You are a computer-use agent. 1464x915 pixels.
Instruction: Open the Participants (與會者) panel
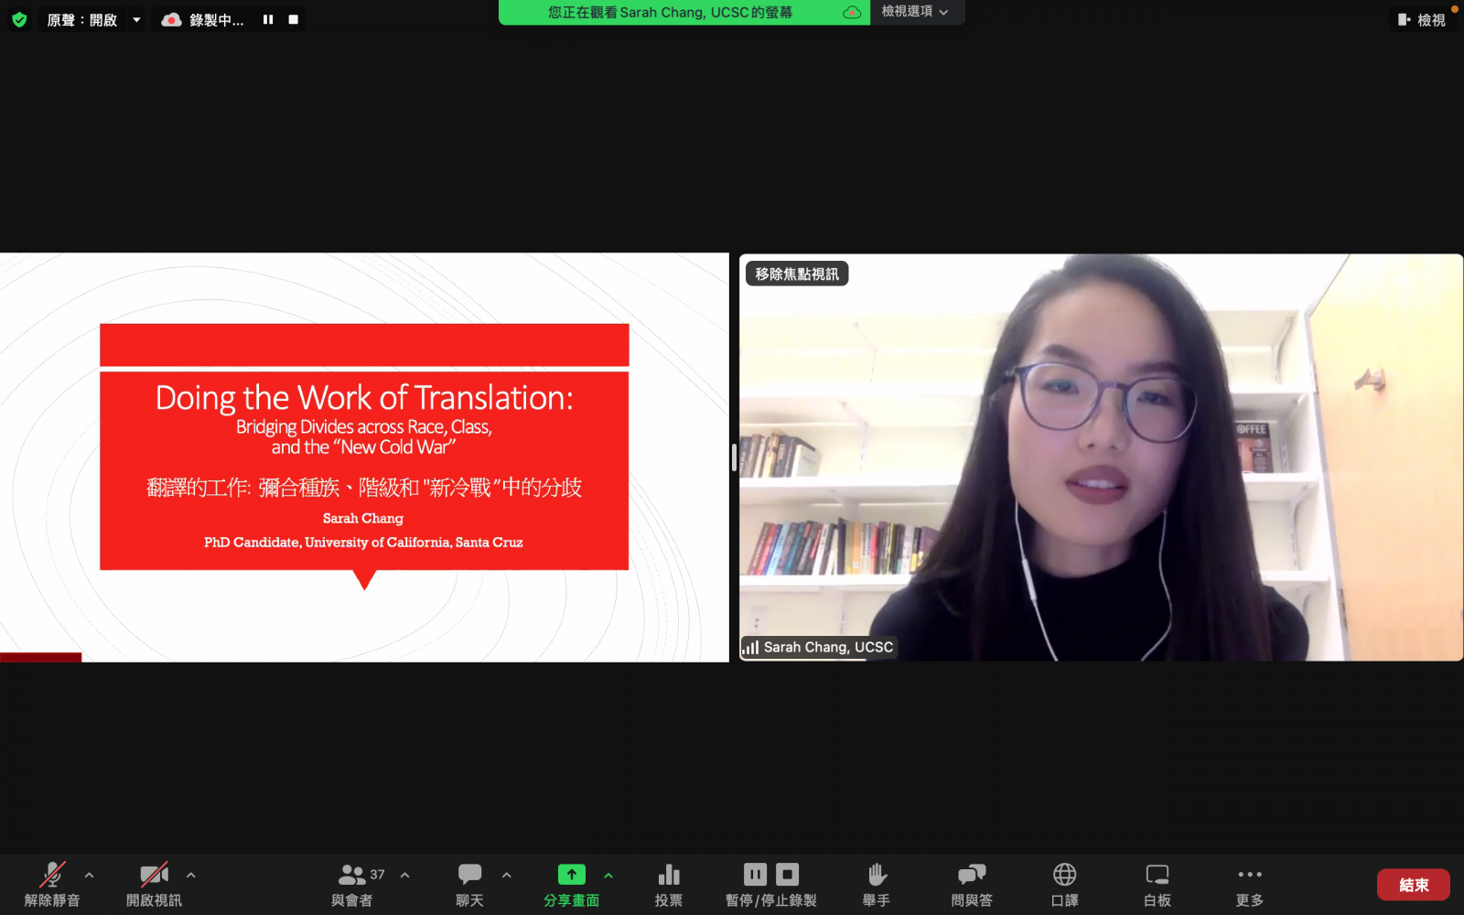[352, 876]
